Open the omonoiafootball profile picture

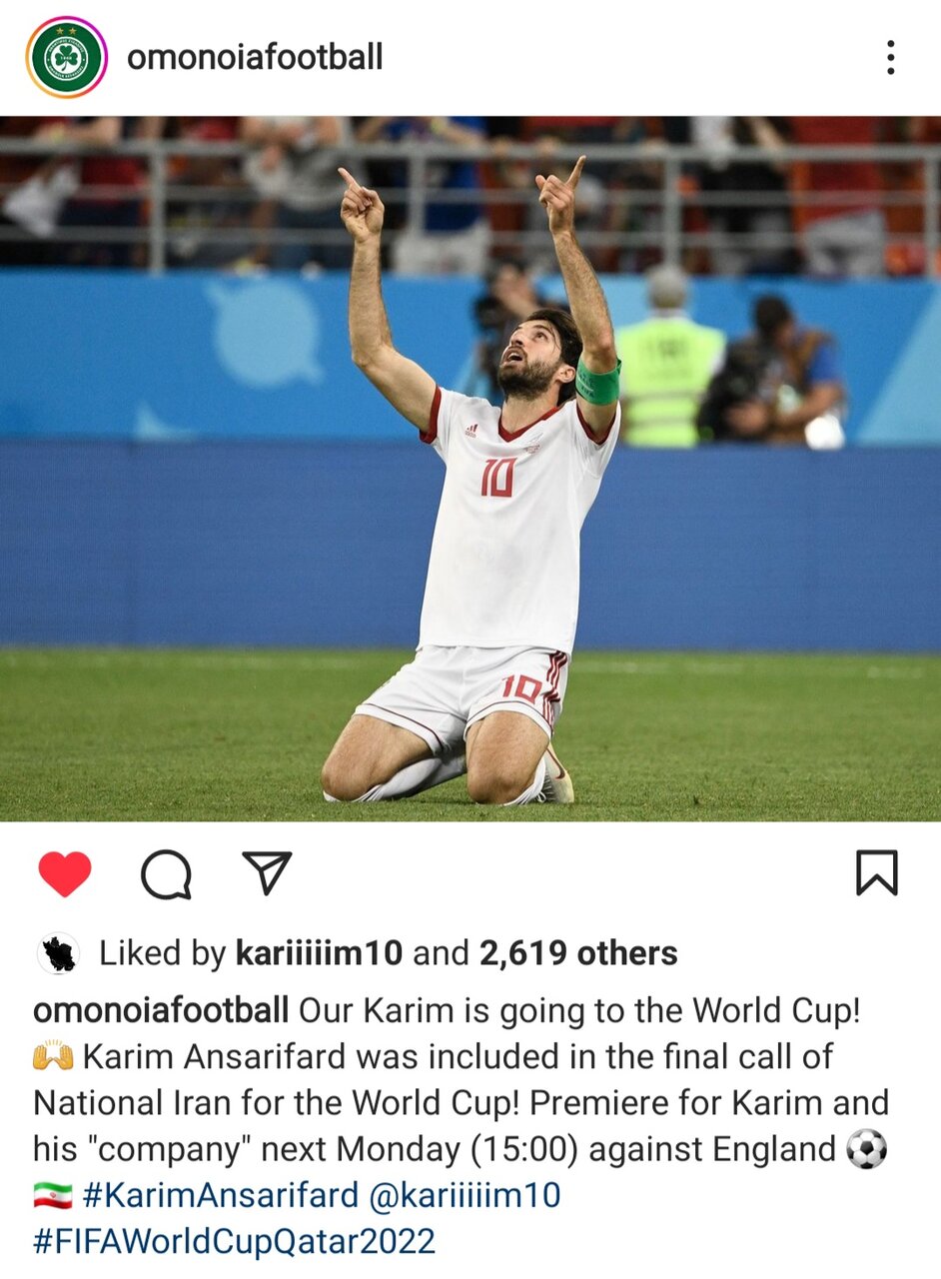(67, 58)
